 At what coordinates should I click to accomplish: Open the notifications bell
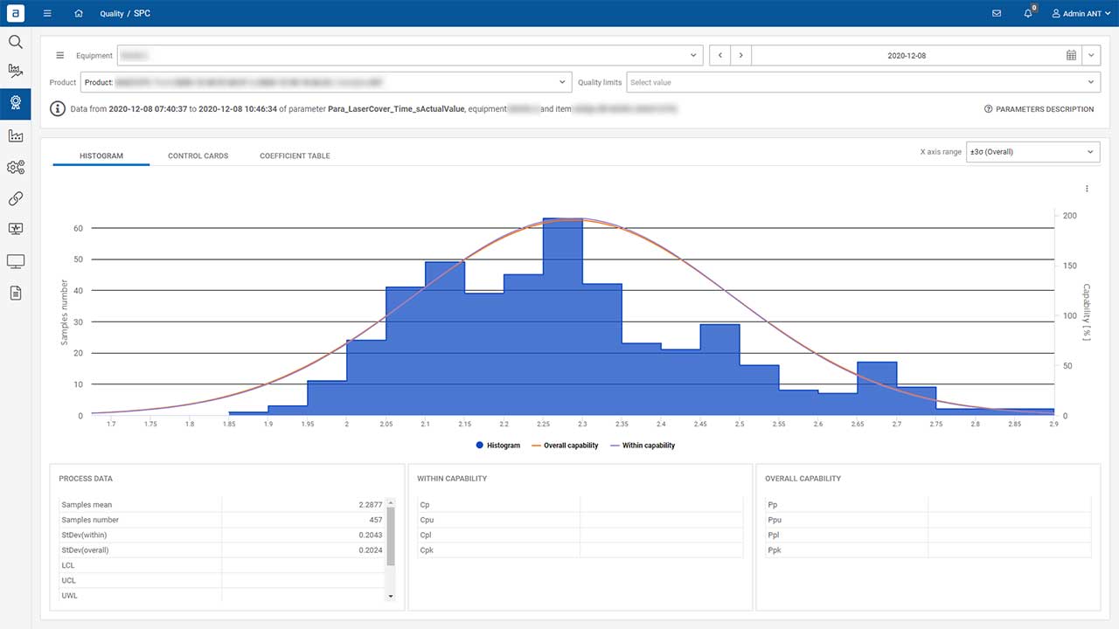point(1028,14)
